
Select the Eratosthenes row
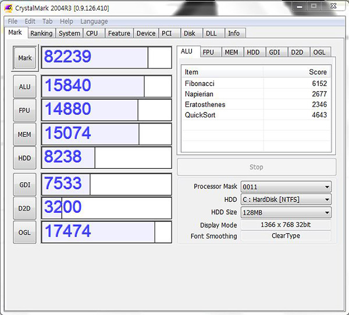point(256,104)
